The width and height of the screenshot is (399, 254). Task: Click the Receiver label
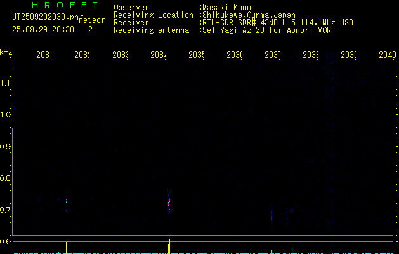click(131, 23)
